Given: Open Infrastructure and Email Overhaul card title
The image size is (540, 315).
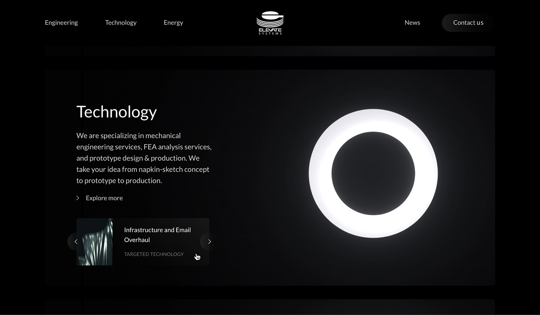Looking at the screenshot, I should click(x=157, y=235).
